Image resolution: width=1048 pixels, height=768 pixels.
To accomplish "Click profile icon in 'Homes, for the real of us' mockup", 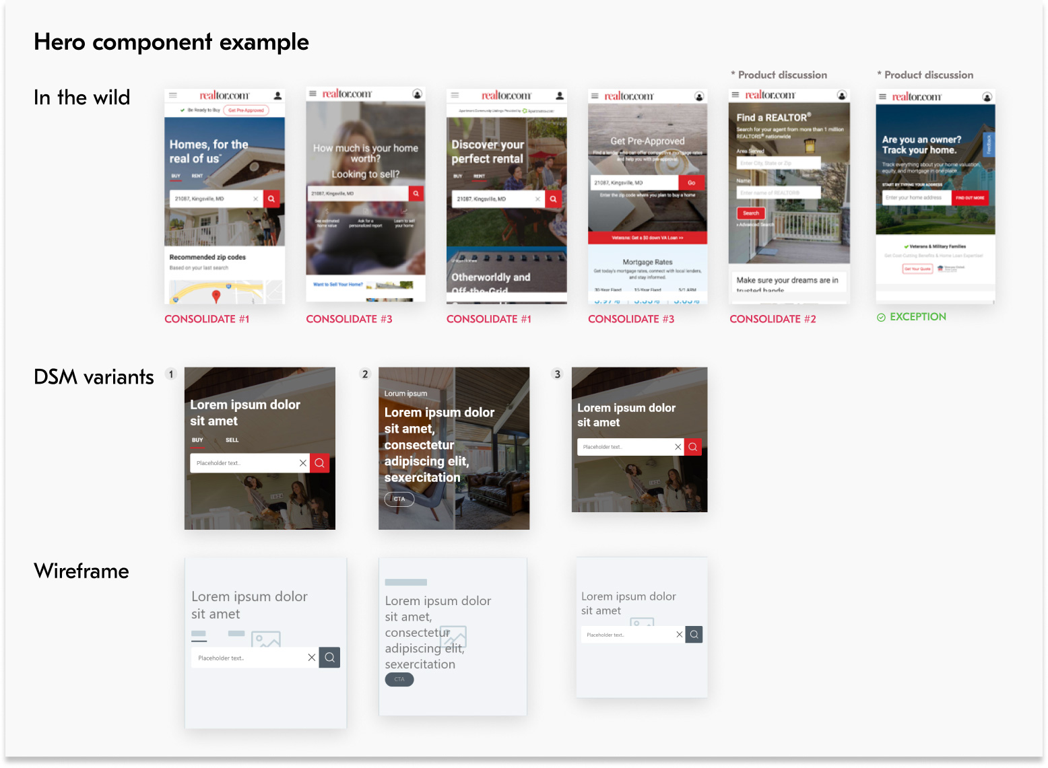I will pos(277,96).
